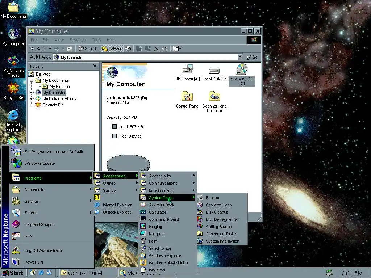Close the Folders pane
371x278 pixels.
[95, 66]
